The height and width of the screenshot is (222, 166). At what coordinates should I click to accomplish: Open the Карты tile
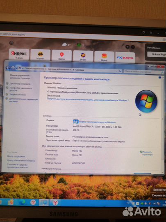point(61,55)
